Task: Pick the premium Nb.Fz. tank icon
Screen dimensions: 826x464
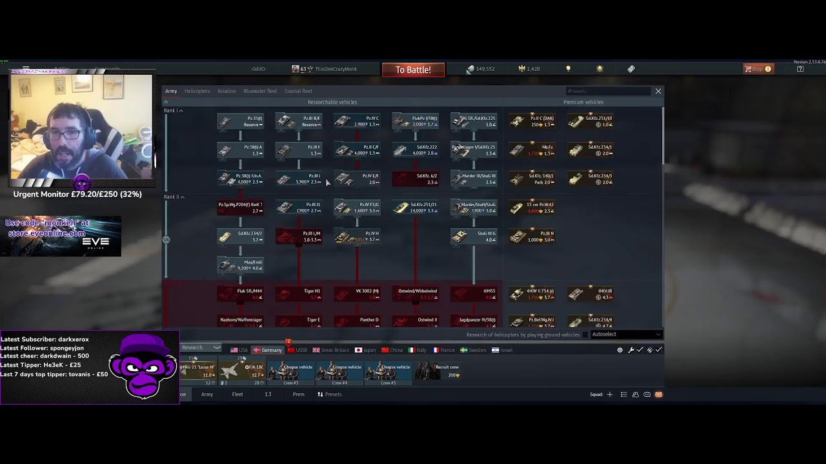Action: click(532, 150)
